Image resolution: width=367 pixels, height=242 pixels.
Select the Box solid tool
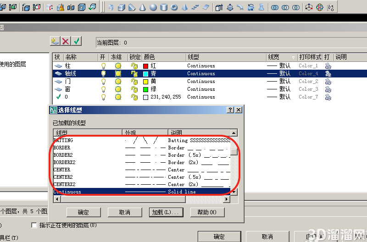122,7
